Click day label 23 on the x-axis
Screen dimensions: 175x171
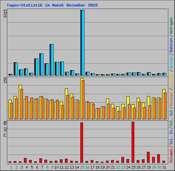click(123, 167)
